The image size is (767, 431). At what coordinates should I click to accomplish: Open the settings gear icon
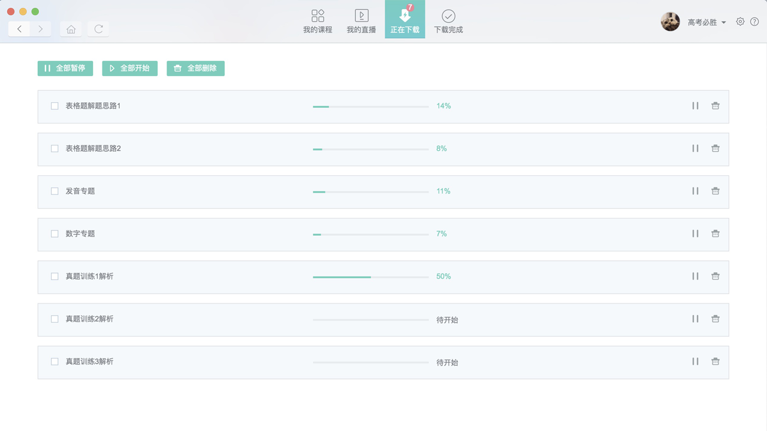(x=740, y=22)
